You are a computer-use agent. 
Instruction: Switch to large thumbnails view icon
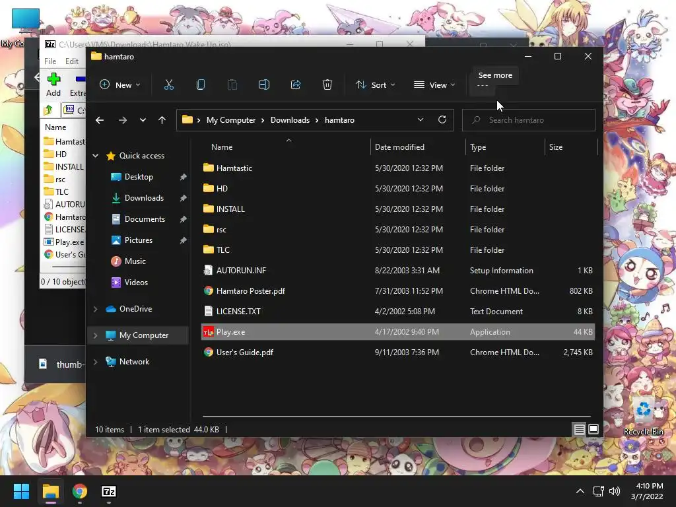pyautogui.click(x=593, y=429)
